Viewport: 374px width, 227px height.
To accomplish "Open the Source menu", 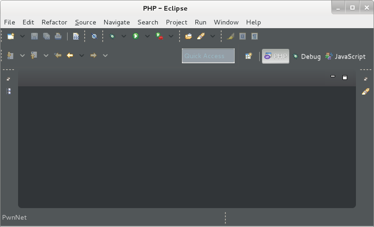I will tap(85, 22).
